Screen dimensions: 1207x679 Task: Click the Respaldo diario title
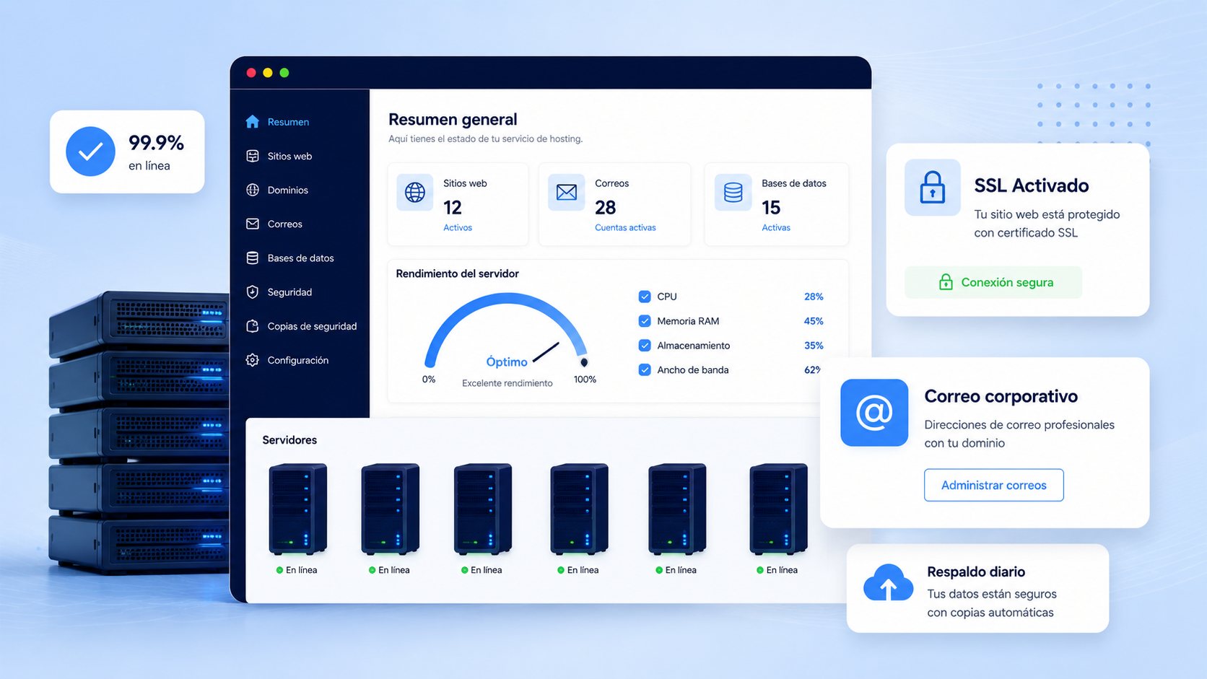pos(976,571)
